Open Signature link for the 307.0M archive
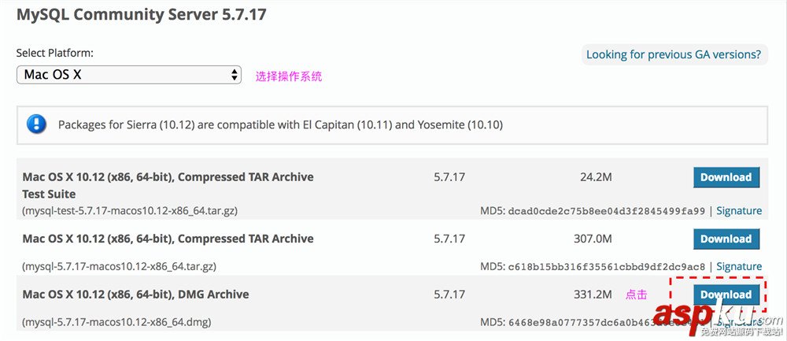This screenshot has width=787, height=341. tap(738, 267)
